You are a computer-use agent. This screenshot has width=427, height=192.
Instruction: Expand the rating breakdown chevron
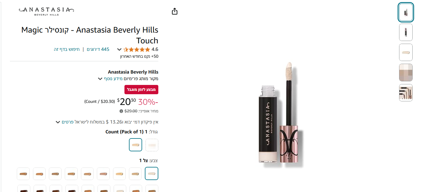coord(119,50)
